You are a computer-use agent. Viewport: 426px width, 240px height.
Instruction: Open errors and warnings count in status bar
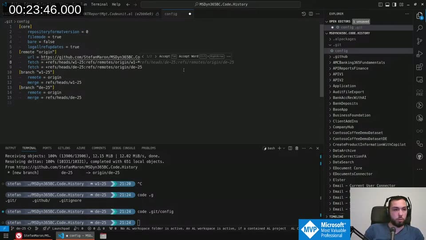[95, 228]
